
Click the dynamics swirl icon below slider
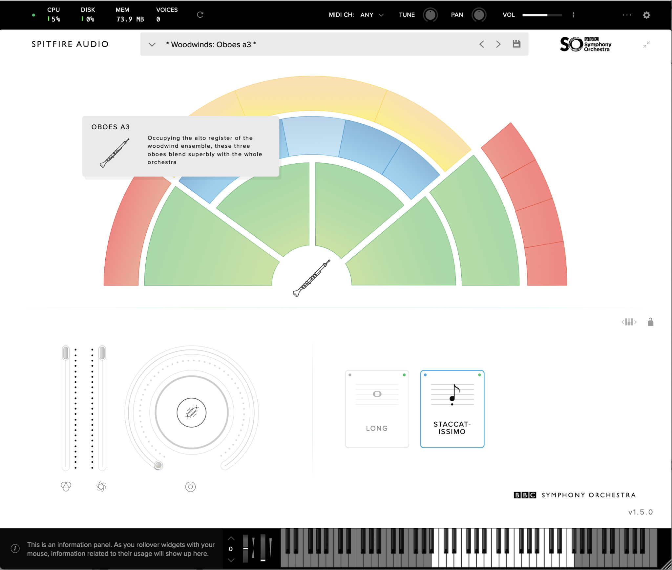coord(101,486)
